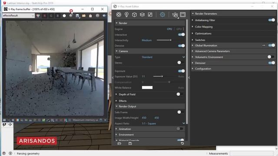
Task: Select the CPU render engine
Action: click(169, 29)
